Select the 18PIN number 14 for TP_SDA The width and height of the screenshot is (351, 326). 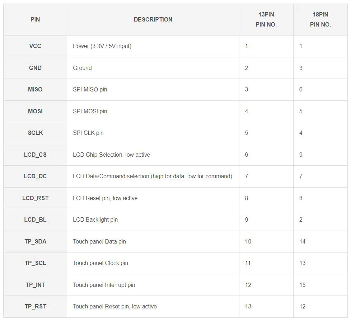point(303,241)
